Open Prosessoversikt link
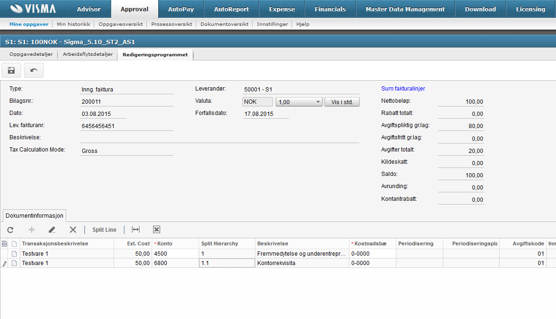This screenshot has width=556, height=319. [171, 24]
